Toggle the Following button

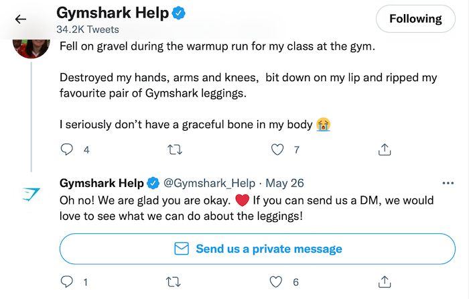(x=415, y=19)
